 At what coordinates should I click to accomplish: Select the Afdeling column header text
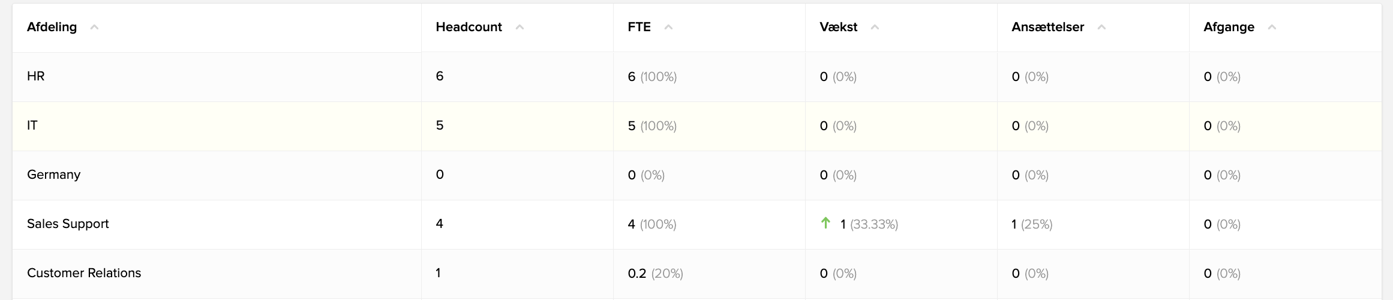52,27
